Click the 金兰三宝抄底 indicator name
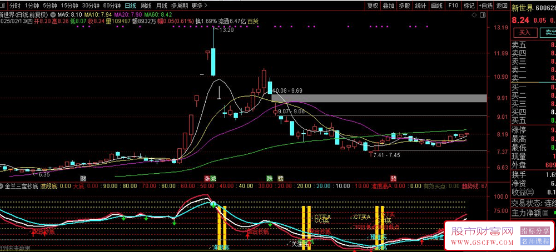Screen dimensions: 556x252 click(x=22, y=186)
